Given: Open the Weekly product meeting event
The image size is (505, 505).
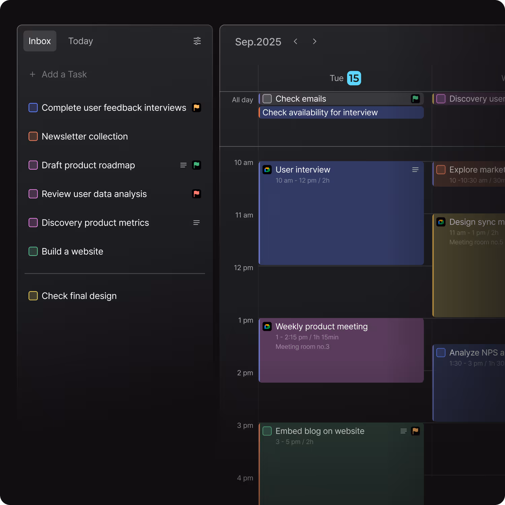Looking at the screenshot, I should (x=341, y=350).
